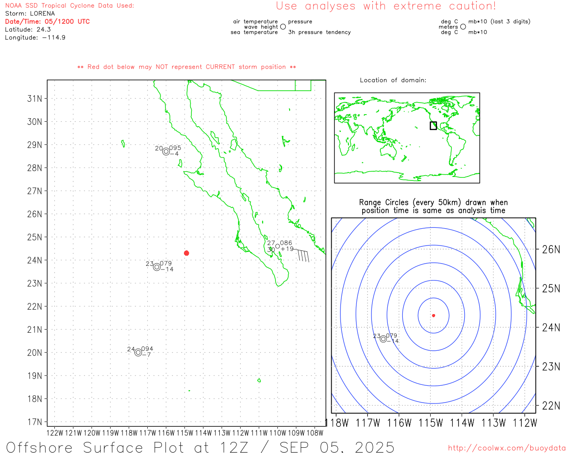The width and height of the screenshot is (566, 453).
Task: Click '22N' label on range circles map
Action: 551,406
